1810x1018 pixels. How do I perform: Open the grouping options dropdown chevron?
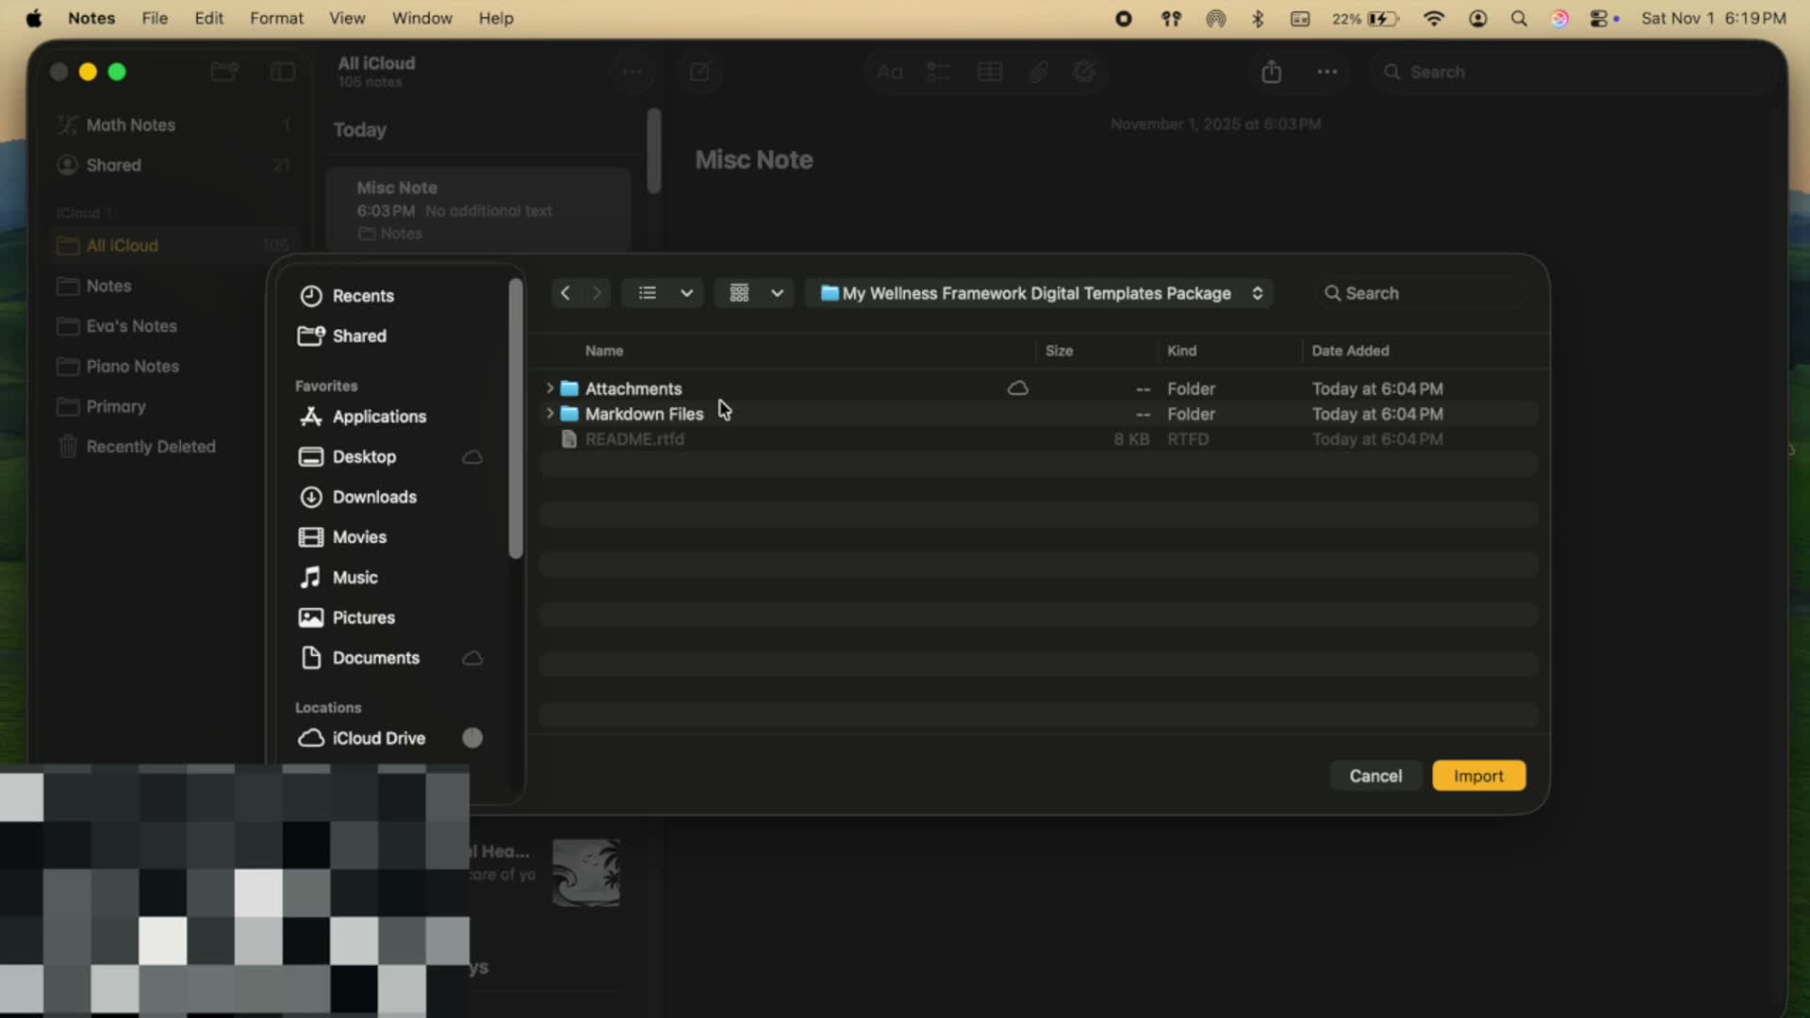pyautogui.click(x=777, y=293)
